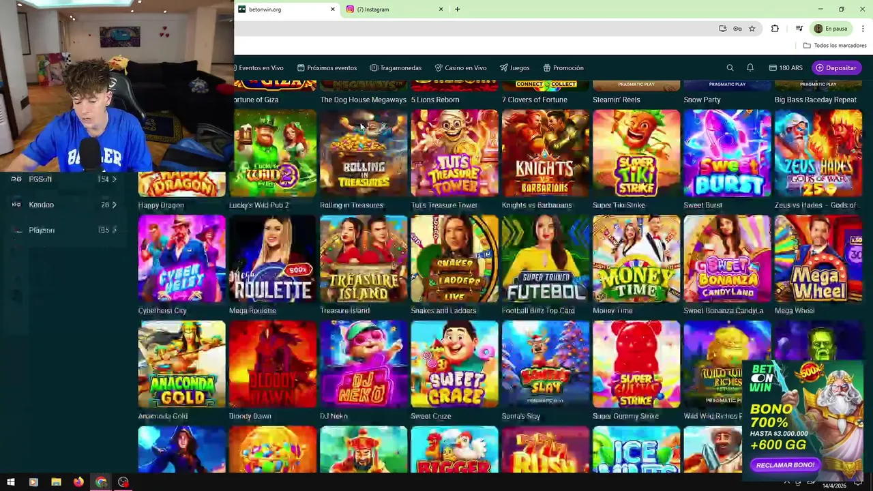Click 'The Dog House Megaways' title

363,100
